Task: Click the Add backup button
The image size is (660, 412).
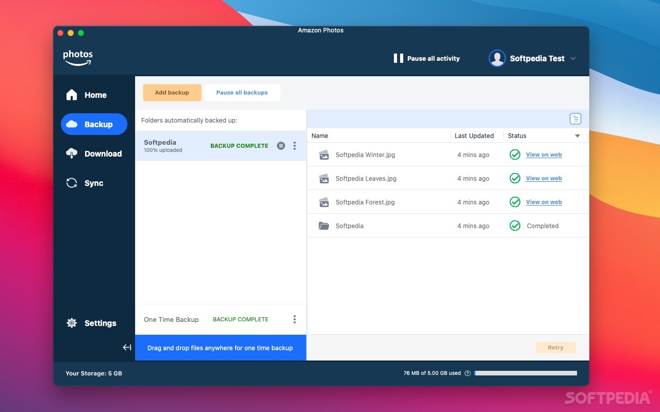Action: [172, 93]
